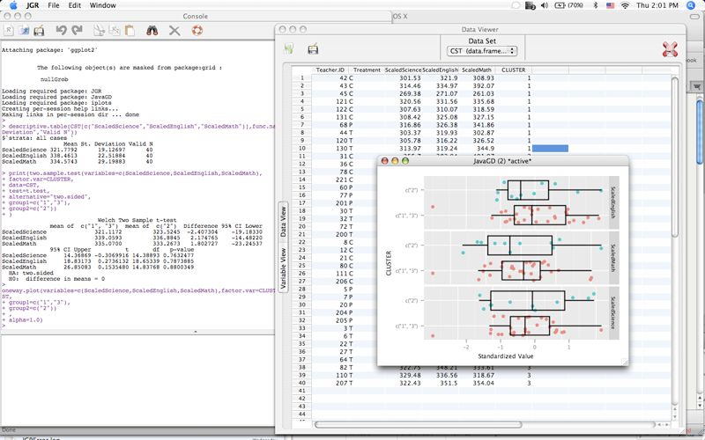
Task: Switch to the Data View tab
Action: click(283, 222)
